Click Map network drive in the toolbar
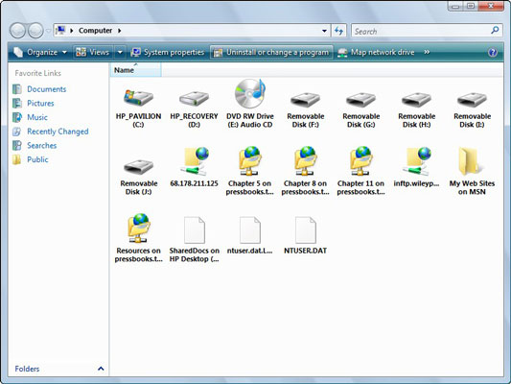This screenshot has width=511, height=384. pyautogui.click(x=376, y=52)
